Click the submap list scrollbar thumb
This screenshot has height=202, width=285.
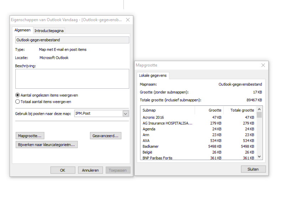(x=259, y=115)
